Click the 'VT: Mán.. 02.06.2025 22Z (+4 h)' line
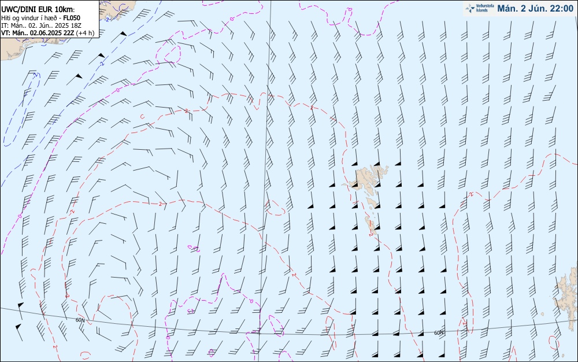The image size is (578, 362). 47,33
